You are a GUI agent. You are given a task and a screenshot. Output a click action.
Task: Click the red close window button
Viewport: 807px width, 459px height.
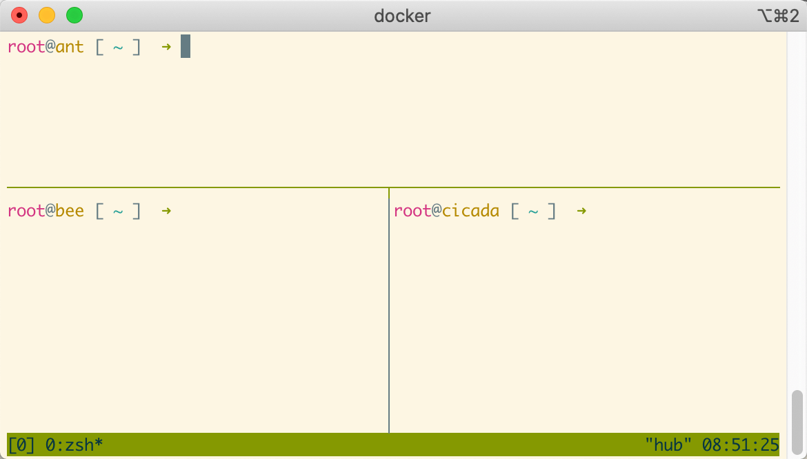pos(19,15)
